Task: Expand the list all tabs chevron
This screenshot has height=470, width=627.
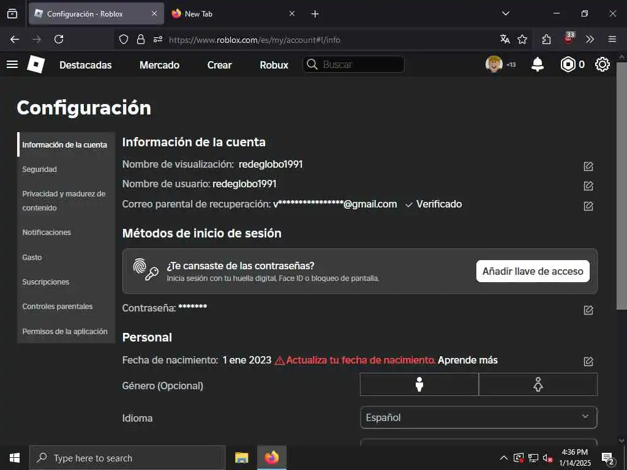Action: 505,13
